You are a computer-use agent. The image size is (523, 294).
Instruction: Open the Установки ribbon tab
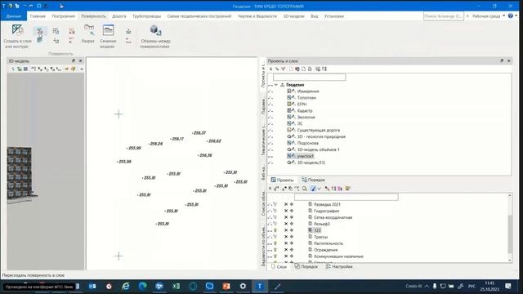334,16
